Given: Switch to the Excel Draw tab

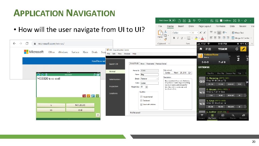Looking at the screenshot, I should (191, 26).
